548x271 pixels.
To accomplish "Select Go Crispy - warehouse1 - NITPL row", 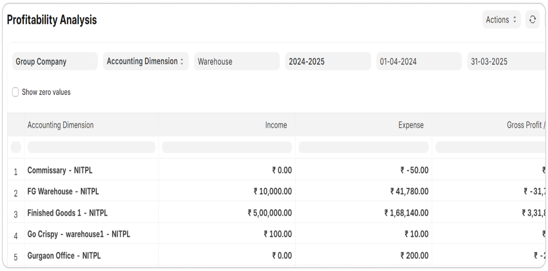I will pos(79,234).
